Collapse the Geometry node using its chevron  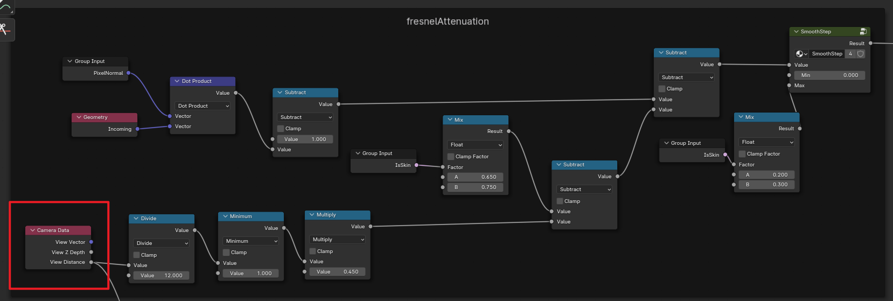pyautogui.click(x=79, y=117)
